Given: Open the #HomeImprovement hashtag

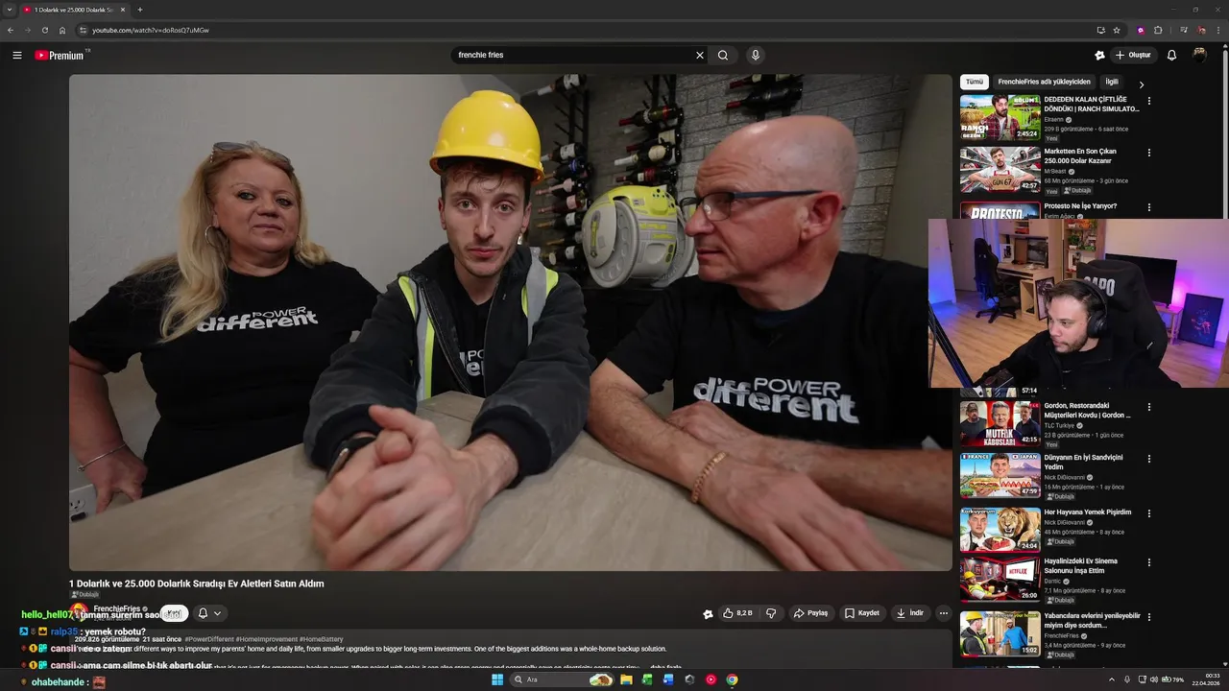Looking at the screenshot, I should tap(265, 639).
